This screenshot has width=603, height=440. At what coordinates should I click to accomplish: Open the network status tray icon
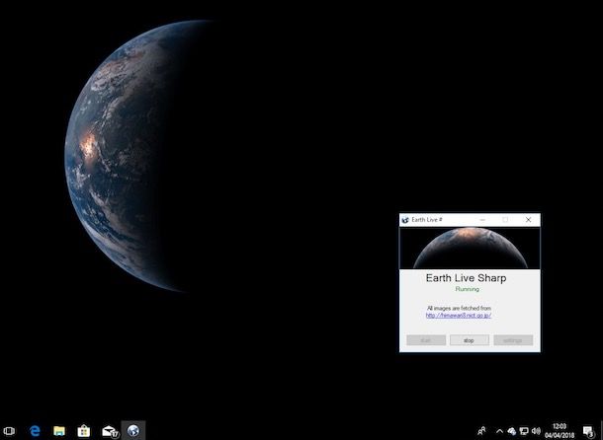(x=524, y=431)
